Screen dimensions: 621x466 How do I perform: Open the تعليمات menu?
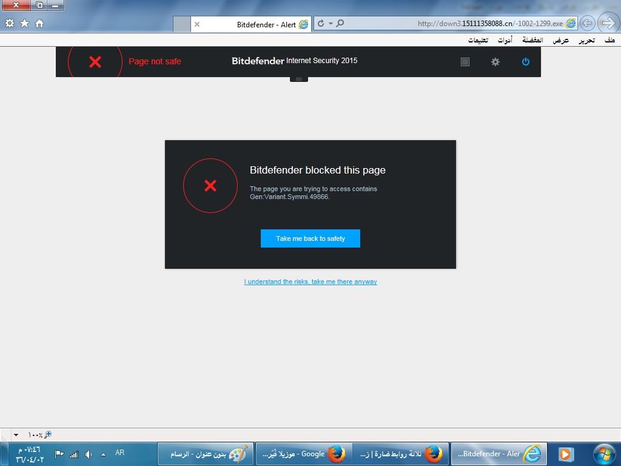click(x=478, y=40)
